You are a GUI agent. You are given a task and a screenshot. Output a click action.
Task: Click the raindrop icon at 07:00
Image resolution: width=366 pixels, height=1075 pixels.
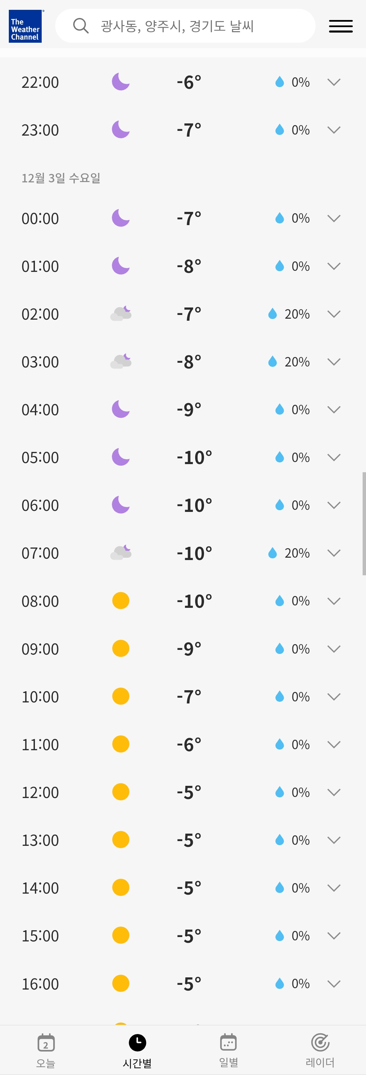pyautogui.click(x=272, y=553)
